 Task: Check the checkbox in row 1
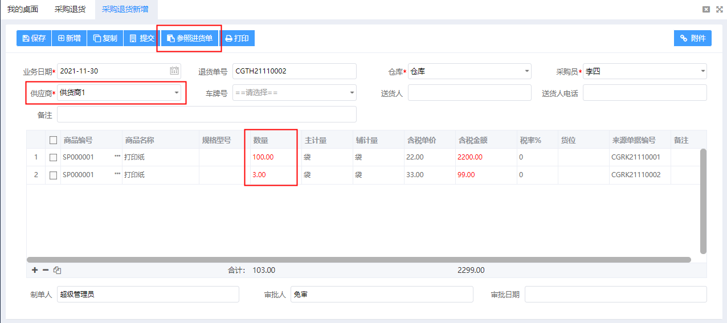(x=54, y=157)
